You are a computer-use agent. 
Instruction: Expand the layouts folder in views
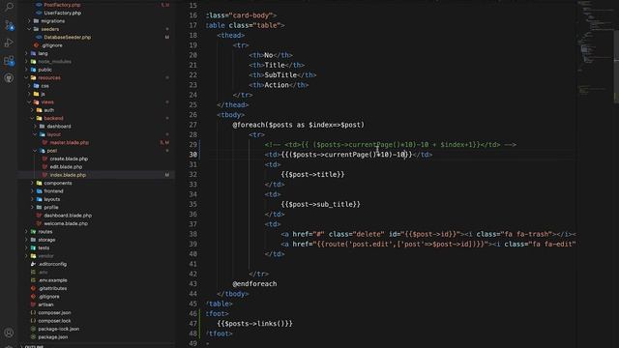(32, 199)
